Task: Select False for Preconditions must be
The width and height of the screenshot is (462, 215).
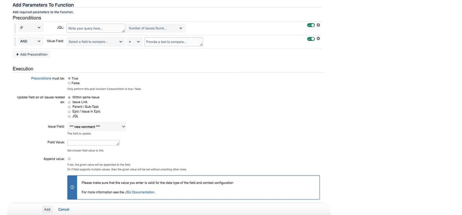Action: pos(69,83)
